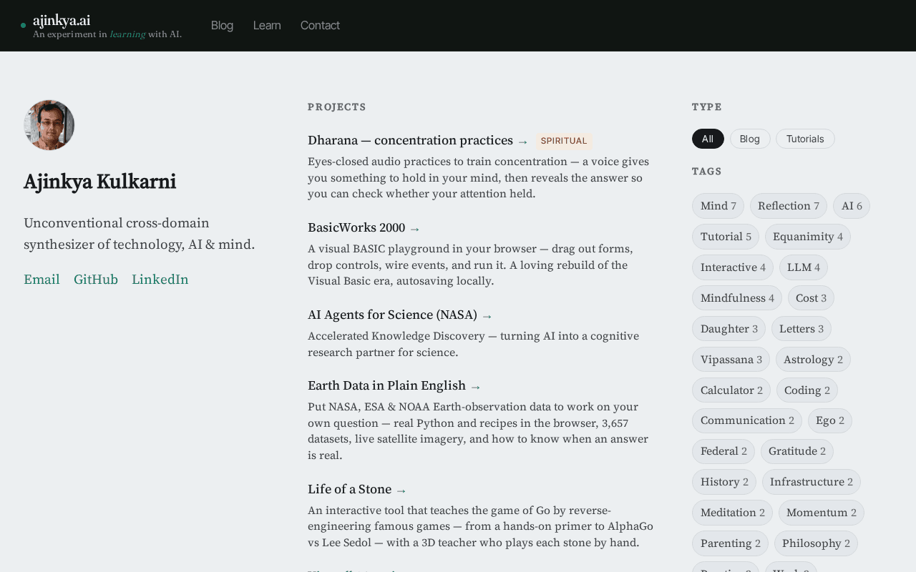Open the LinkedIn link
916x572 pixels.
[x=160, y=280]
